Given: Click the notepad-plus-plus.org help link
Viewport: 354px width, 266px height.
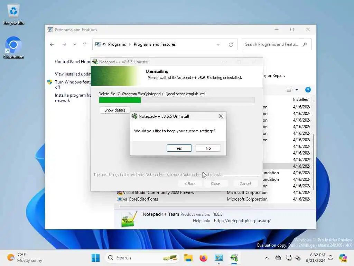Looking at the screenshot, I should (242, 221).
